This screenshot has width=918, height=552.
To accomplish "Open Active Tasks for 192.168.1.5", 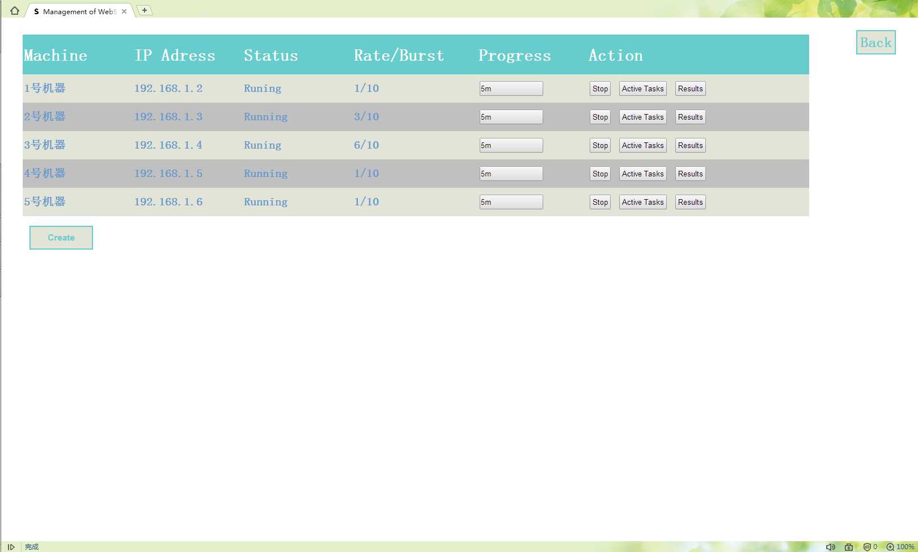I will pos(642,174).
